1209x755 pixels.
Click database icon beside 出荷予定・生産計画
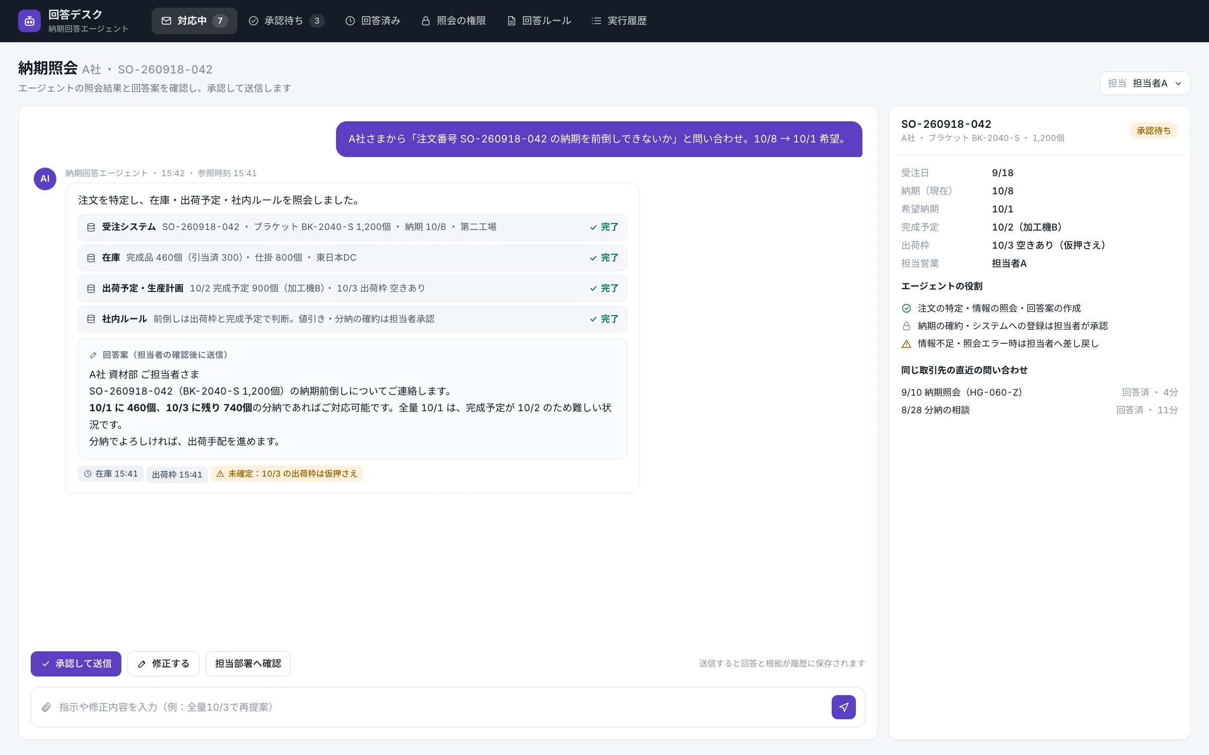coord(91,289)
